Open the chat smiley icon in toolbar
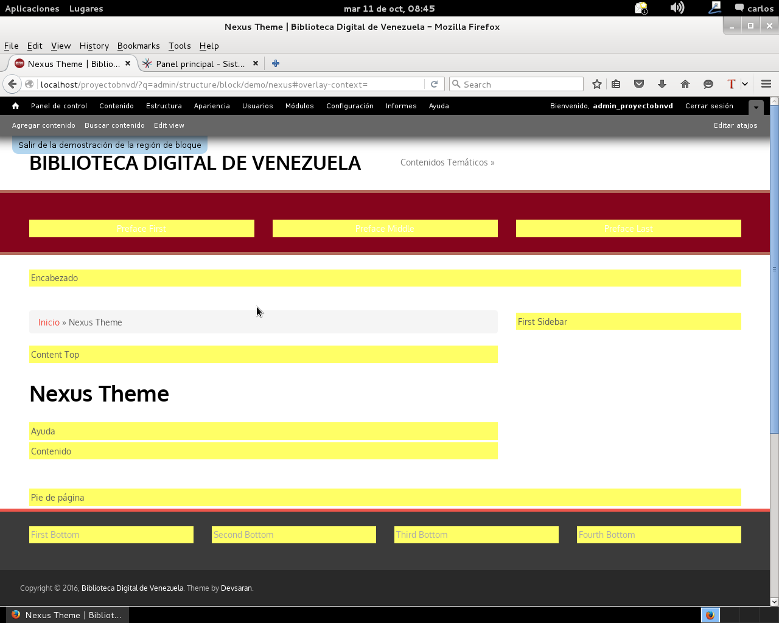The width and height of the screenshot is (779, 623). 708,84
